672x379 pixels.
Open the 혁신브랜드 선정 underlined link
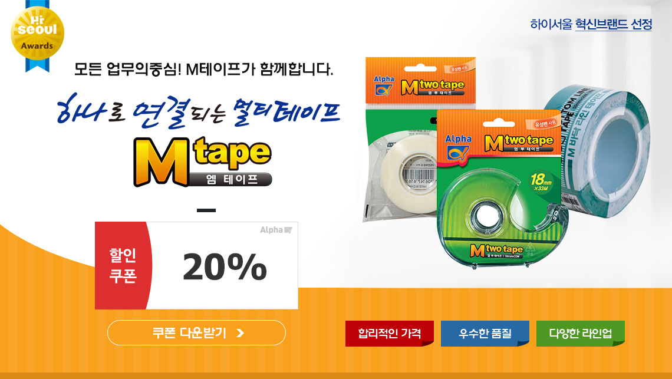tap(613, 24)
